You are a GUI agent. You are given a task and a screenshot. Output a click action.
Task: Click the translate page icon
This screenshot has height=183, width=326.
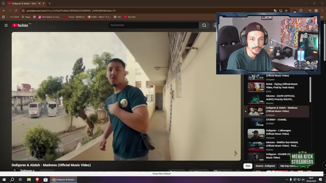(275, 11)
